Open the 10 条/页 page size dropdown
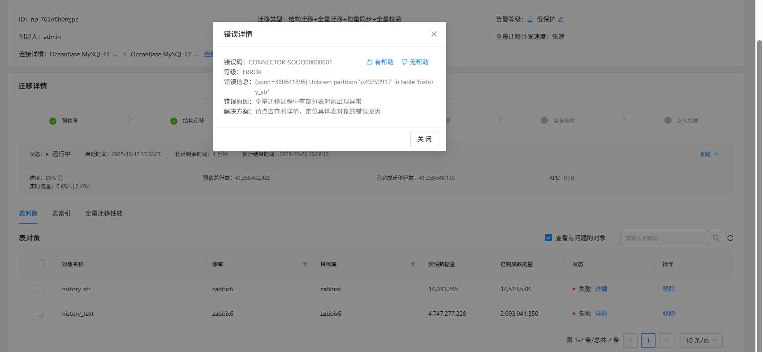 pos(701,340)
